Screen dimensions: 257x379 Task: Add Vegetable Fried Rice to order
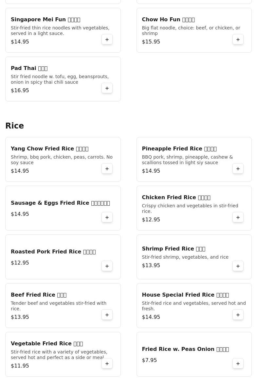[x=107, y=364]
